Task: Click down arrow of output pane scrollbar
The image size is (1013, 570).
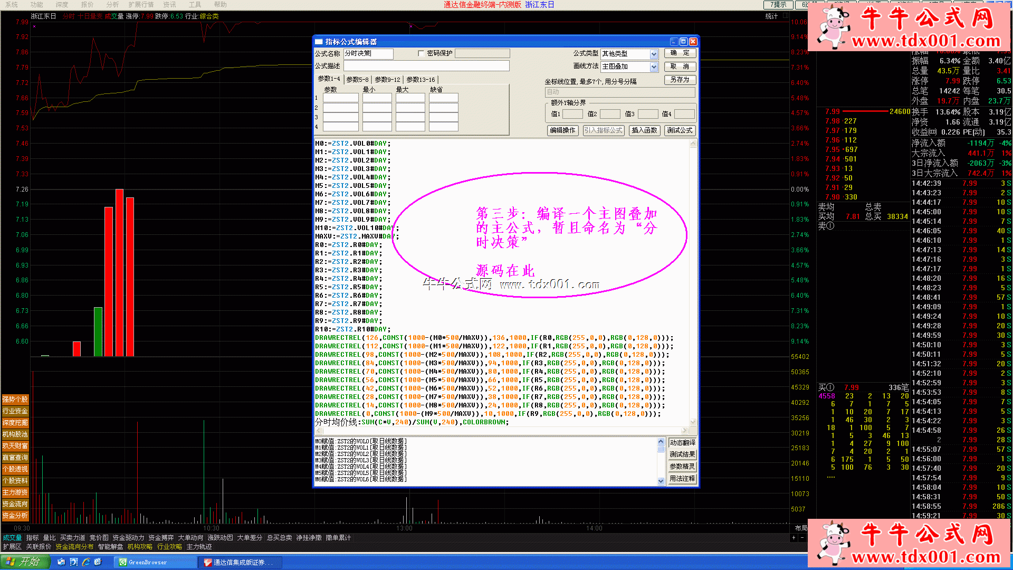Action: (x=661, y=481)
